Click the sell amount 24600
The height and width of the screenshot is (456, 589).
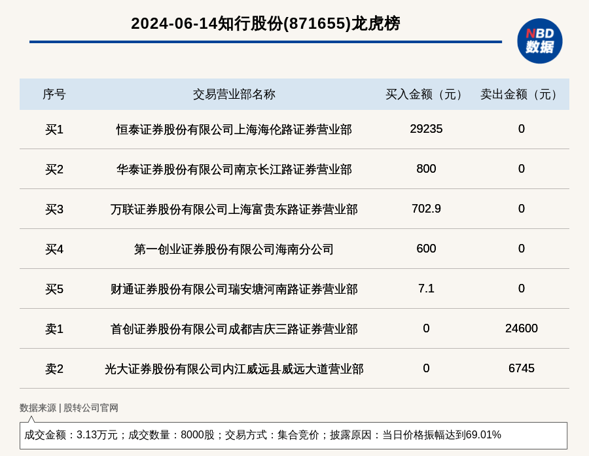[x=521, y=328]
